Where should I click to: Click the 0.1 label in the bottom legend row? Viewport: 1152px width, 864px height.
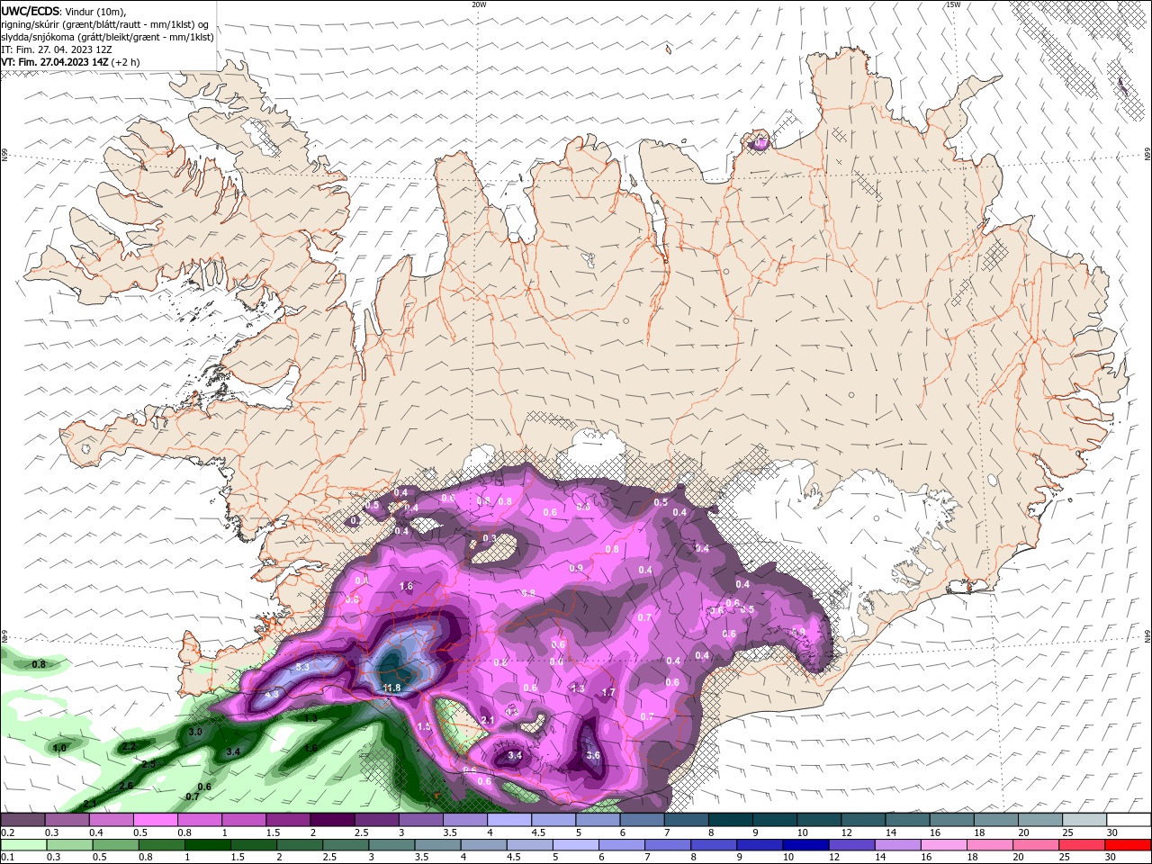(x=6, y=858)
